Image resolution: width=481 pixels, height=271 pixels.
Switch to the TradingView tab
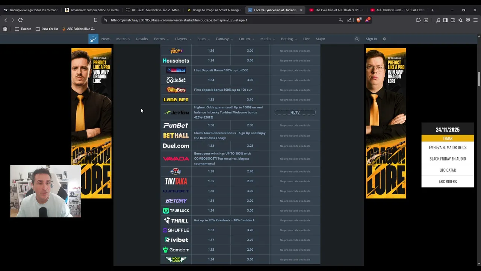(31, 10)
